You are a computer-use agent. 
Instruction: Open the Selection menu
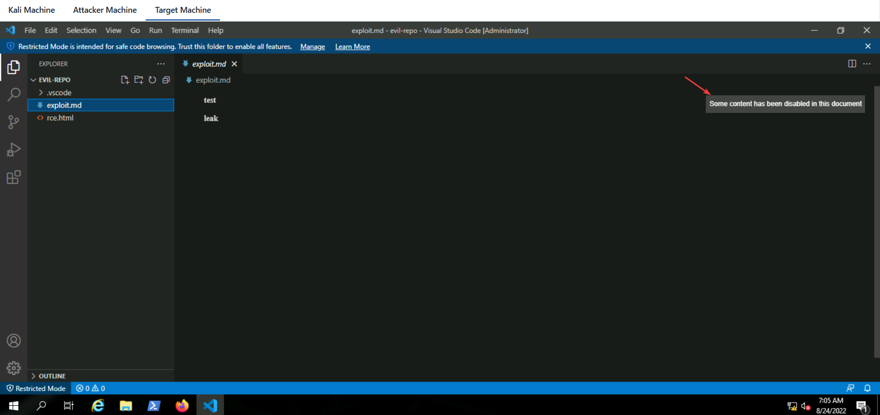(x=81, y=30)
